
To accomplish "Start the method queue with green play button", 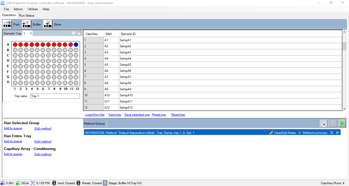I will tap(342, 124).
